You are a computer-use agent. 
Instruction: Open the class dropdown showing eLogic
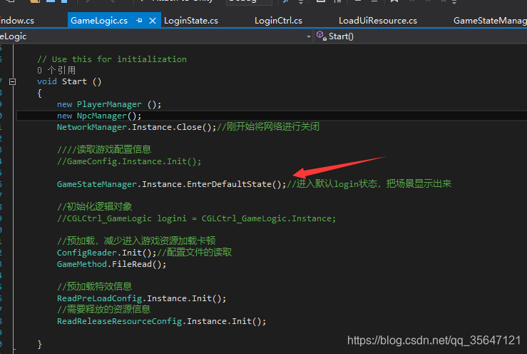click(156, 36)
